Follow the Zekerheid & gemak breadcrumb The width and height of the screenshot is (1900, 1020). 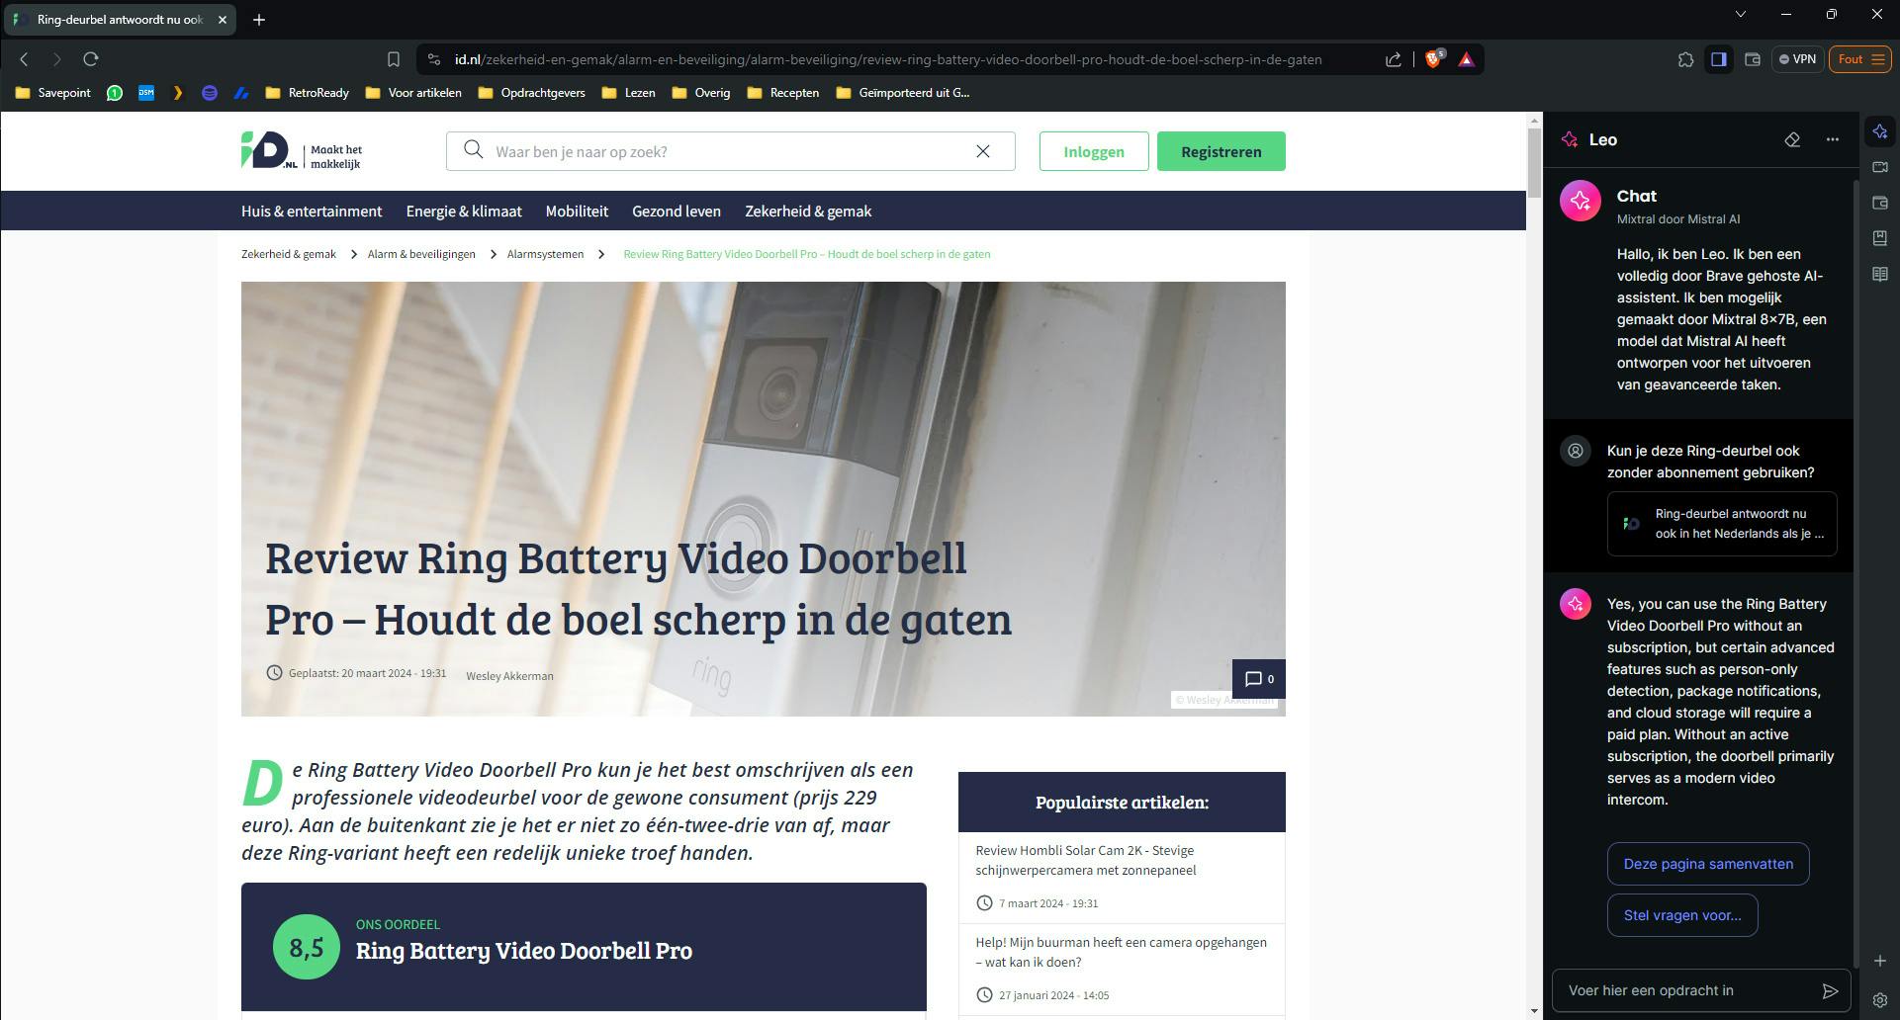(x=289, y=254)
